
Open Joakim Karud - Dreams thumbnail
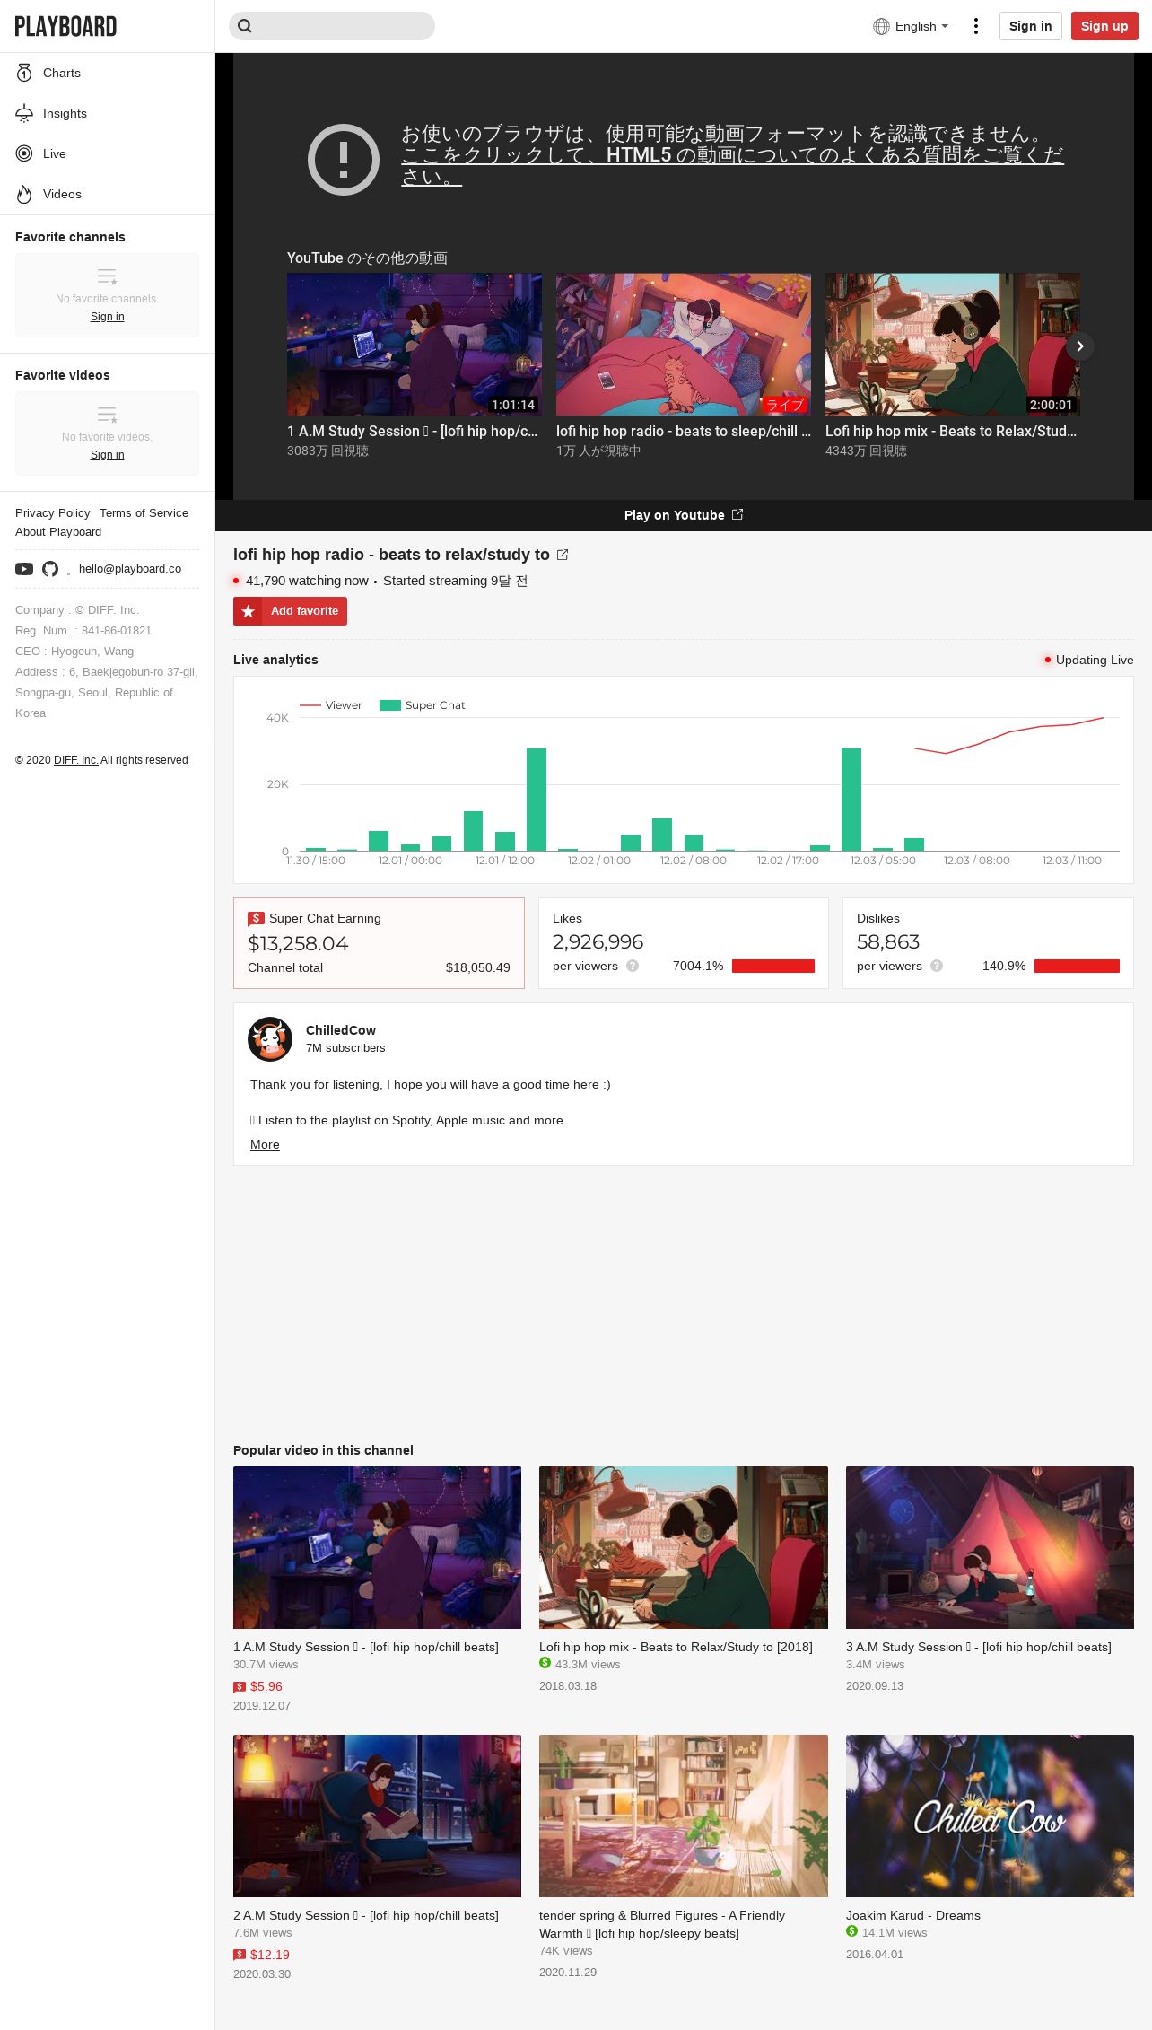(990, 1816)
